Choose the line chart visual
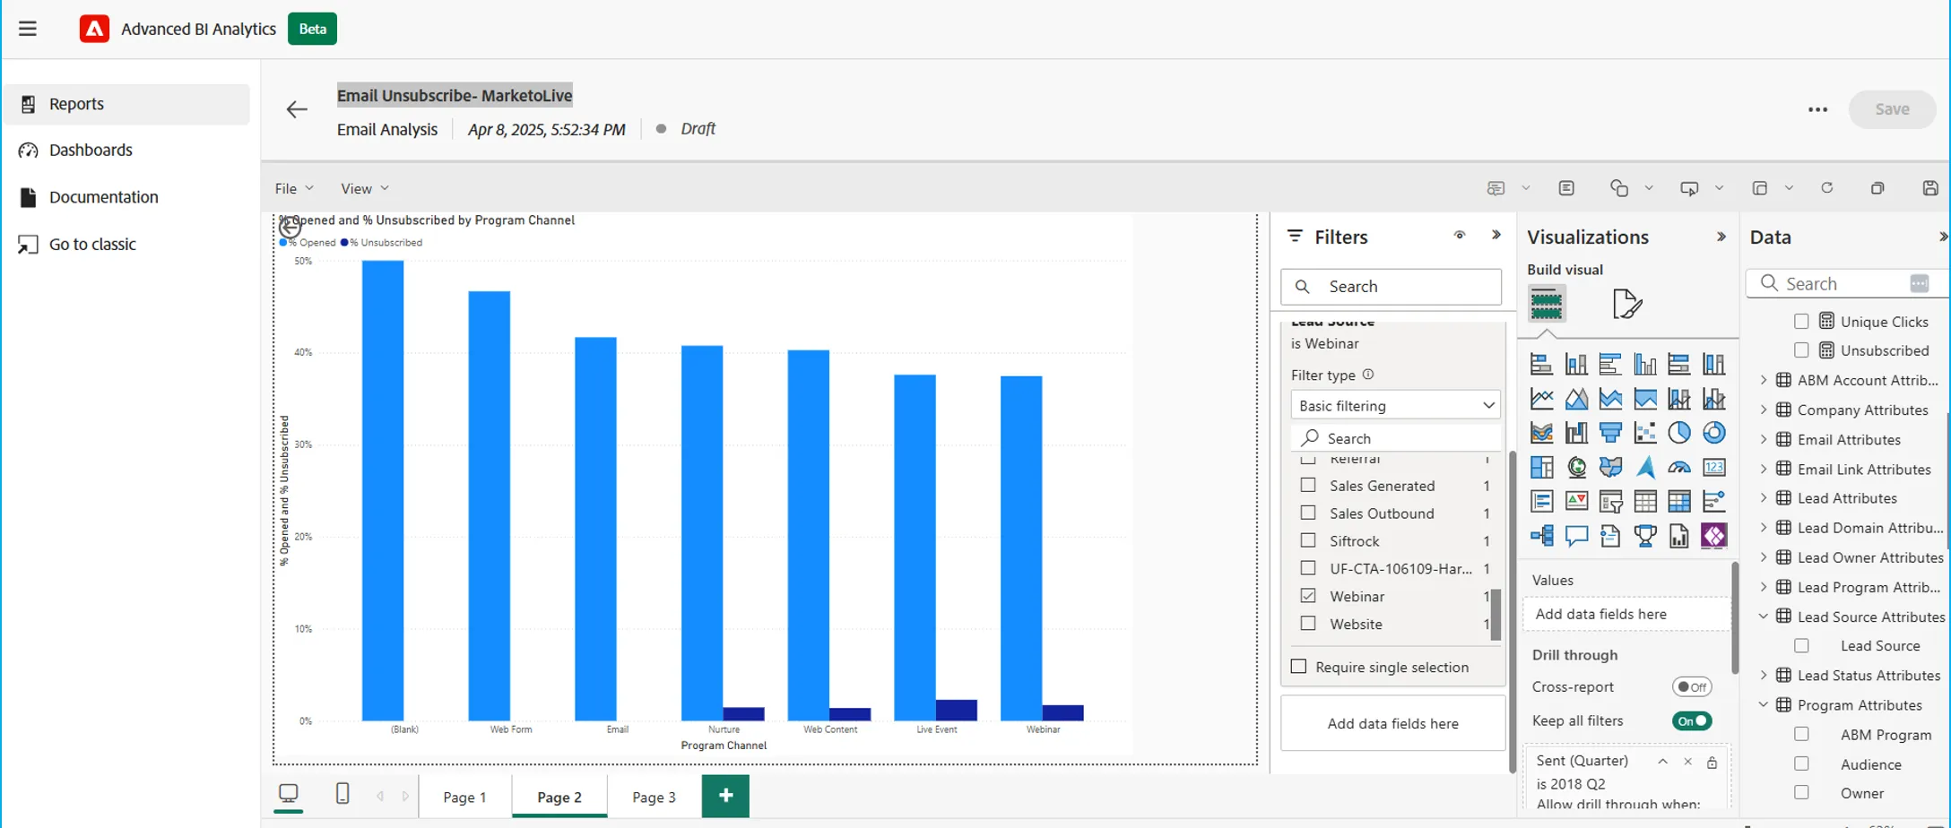1951x828 pixels. click(x=1541, y=398)
